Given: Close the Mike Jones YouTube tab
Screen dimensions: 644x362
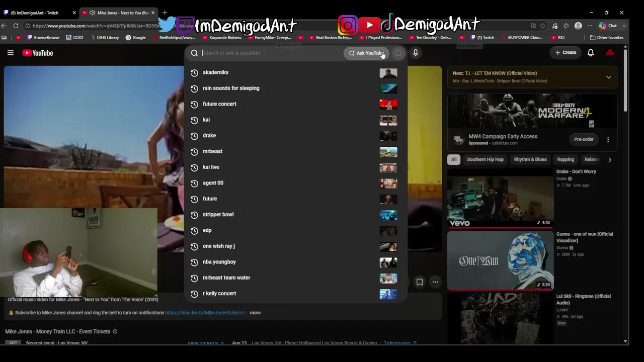Looking at the screenshot, I should pos(153,13).
